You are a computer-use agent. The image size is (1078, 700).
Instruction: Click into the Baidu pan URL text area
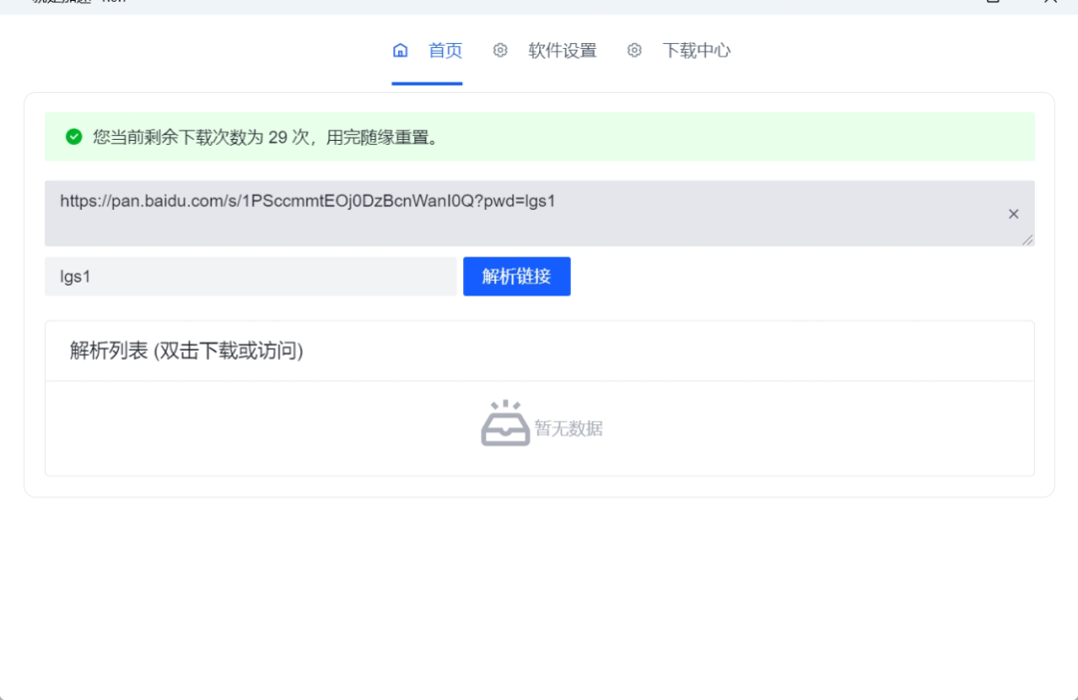[499, 212]
